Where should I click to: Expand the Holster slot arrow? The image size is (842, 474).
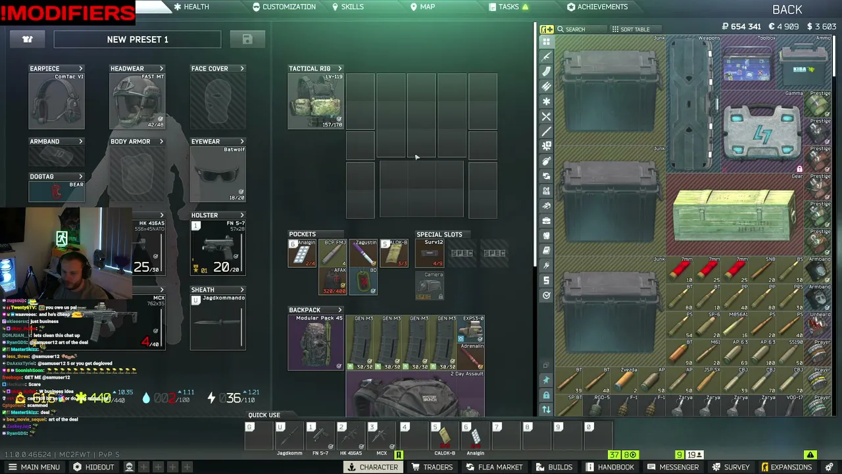[242, 215]
